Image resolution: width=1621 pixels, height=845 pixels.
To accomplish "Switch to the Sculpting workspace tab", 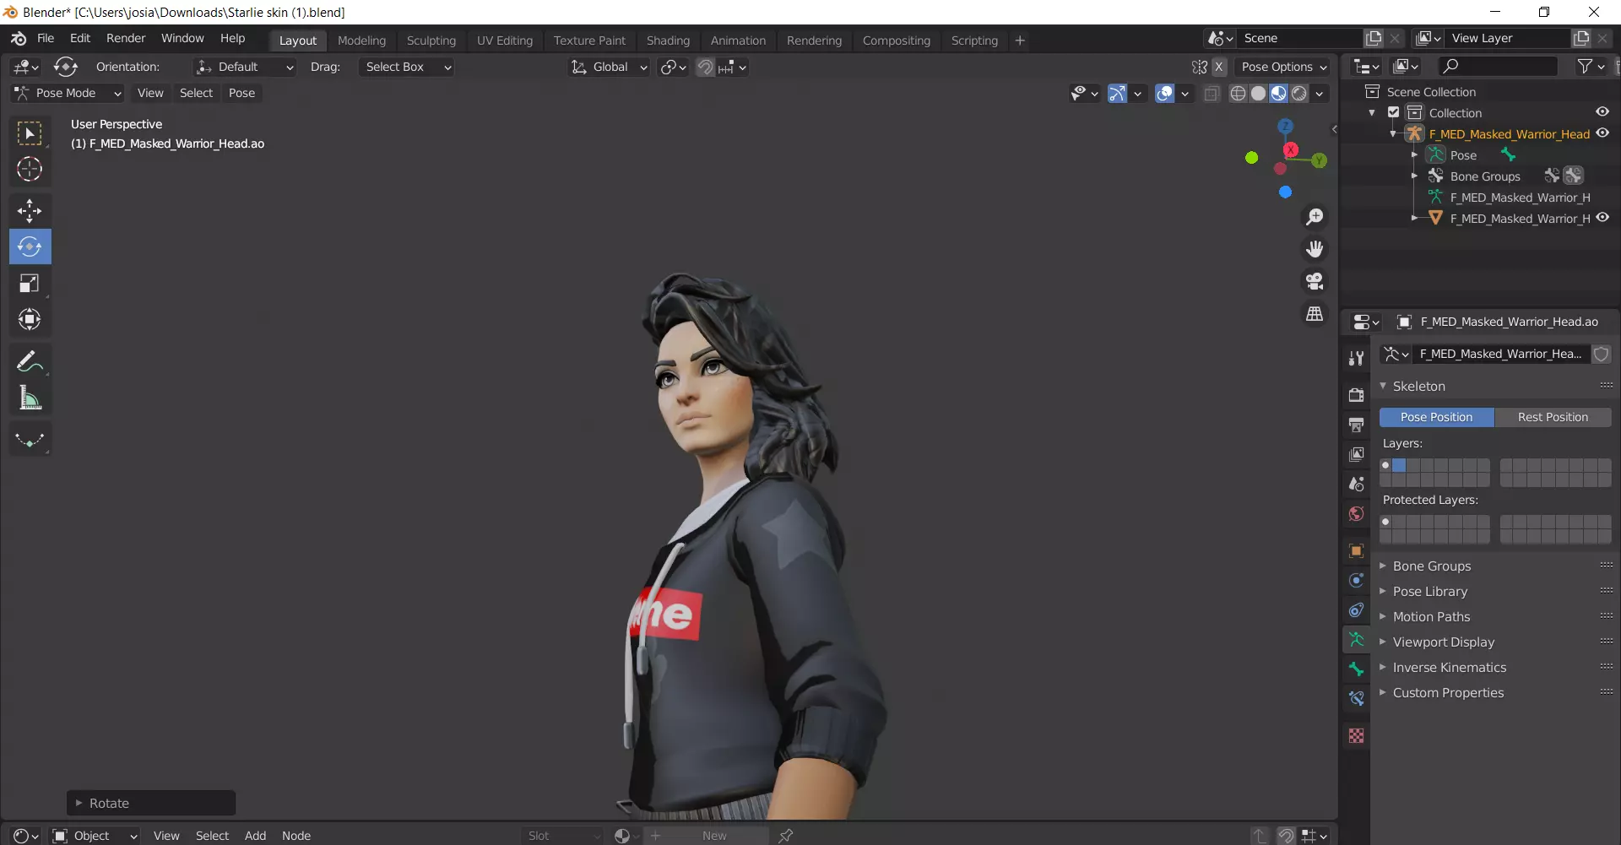I will pos(431,41).
